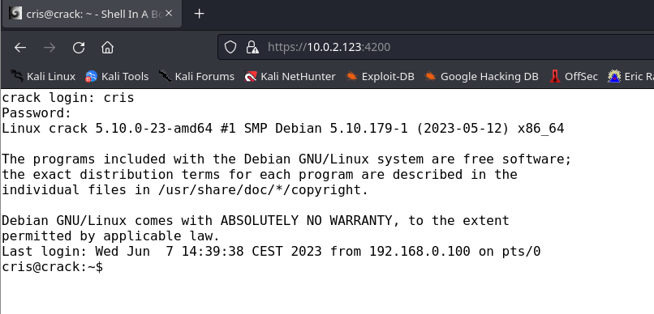Open the Kali Forums bookmark
This screenshot has width=654, height=314.
[196, 77]
